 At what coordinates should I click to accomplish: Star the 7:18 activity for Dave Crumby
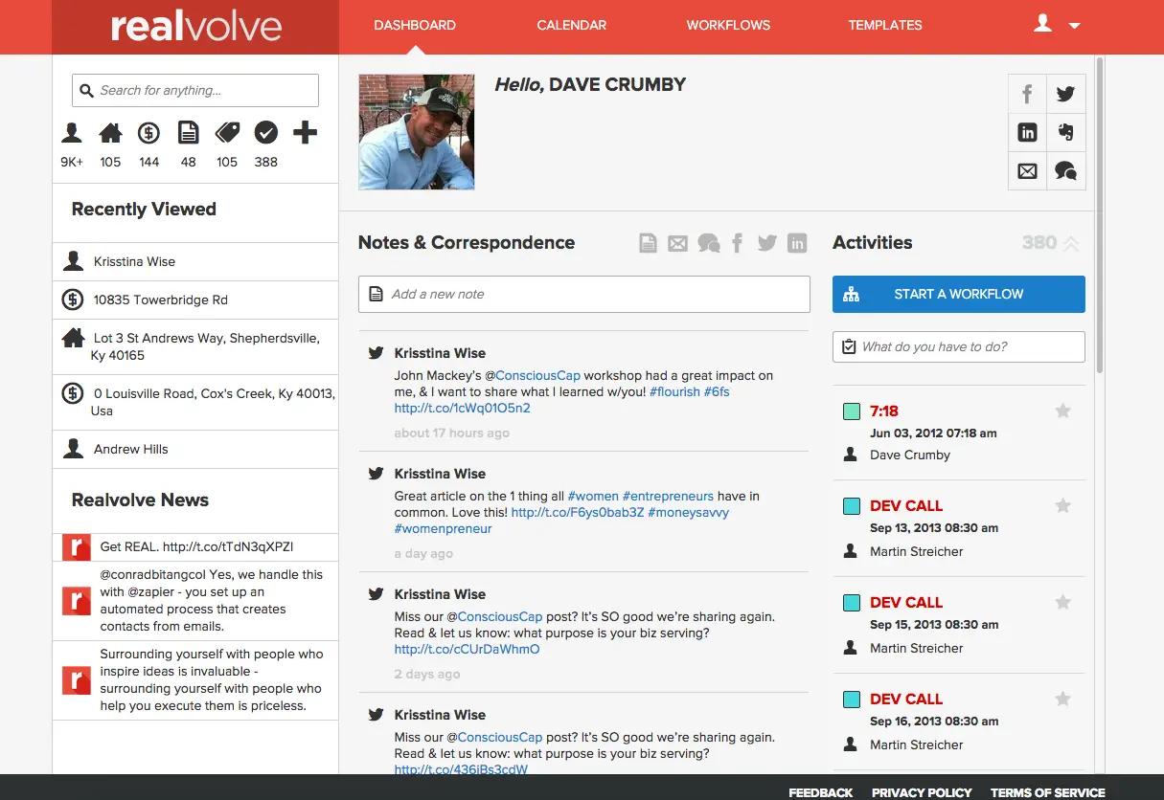[x=1062, y=410]
